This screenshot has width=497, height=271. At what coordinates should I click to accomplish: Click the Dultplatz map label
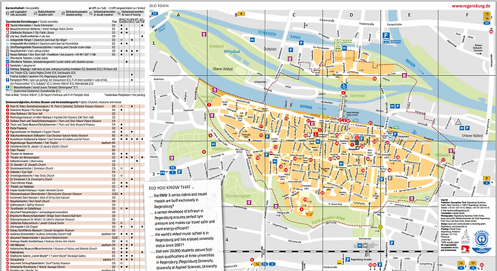270,49
